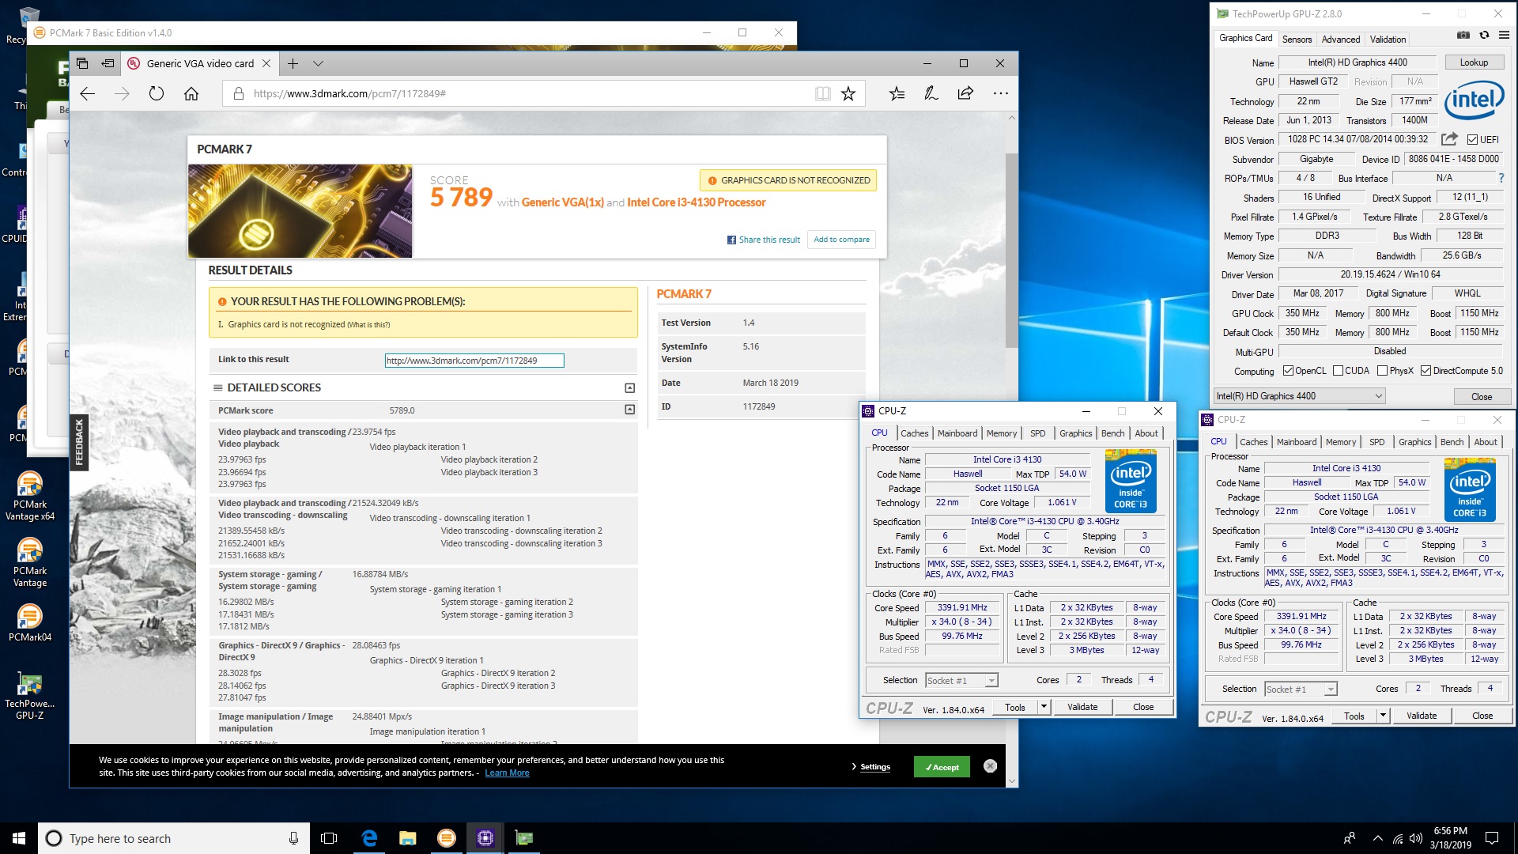Open the Edge favorites hub icon
This screenshot has height=854, width=1518.
pyautogui.click(x=897, y=93)
